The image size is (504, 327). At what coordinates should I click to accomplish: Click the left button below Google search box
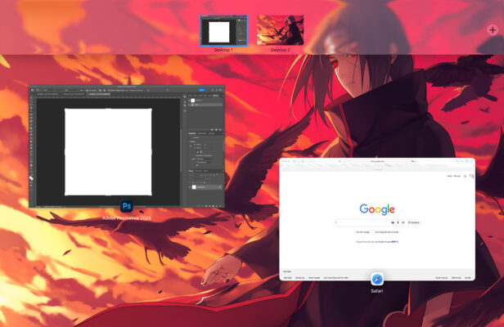tap(363, 232)
